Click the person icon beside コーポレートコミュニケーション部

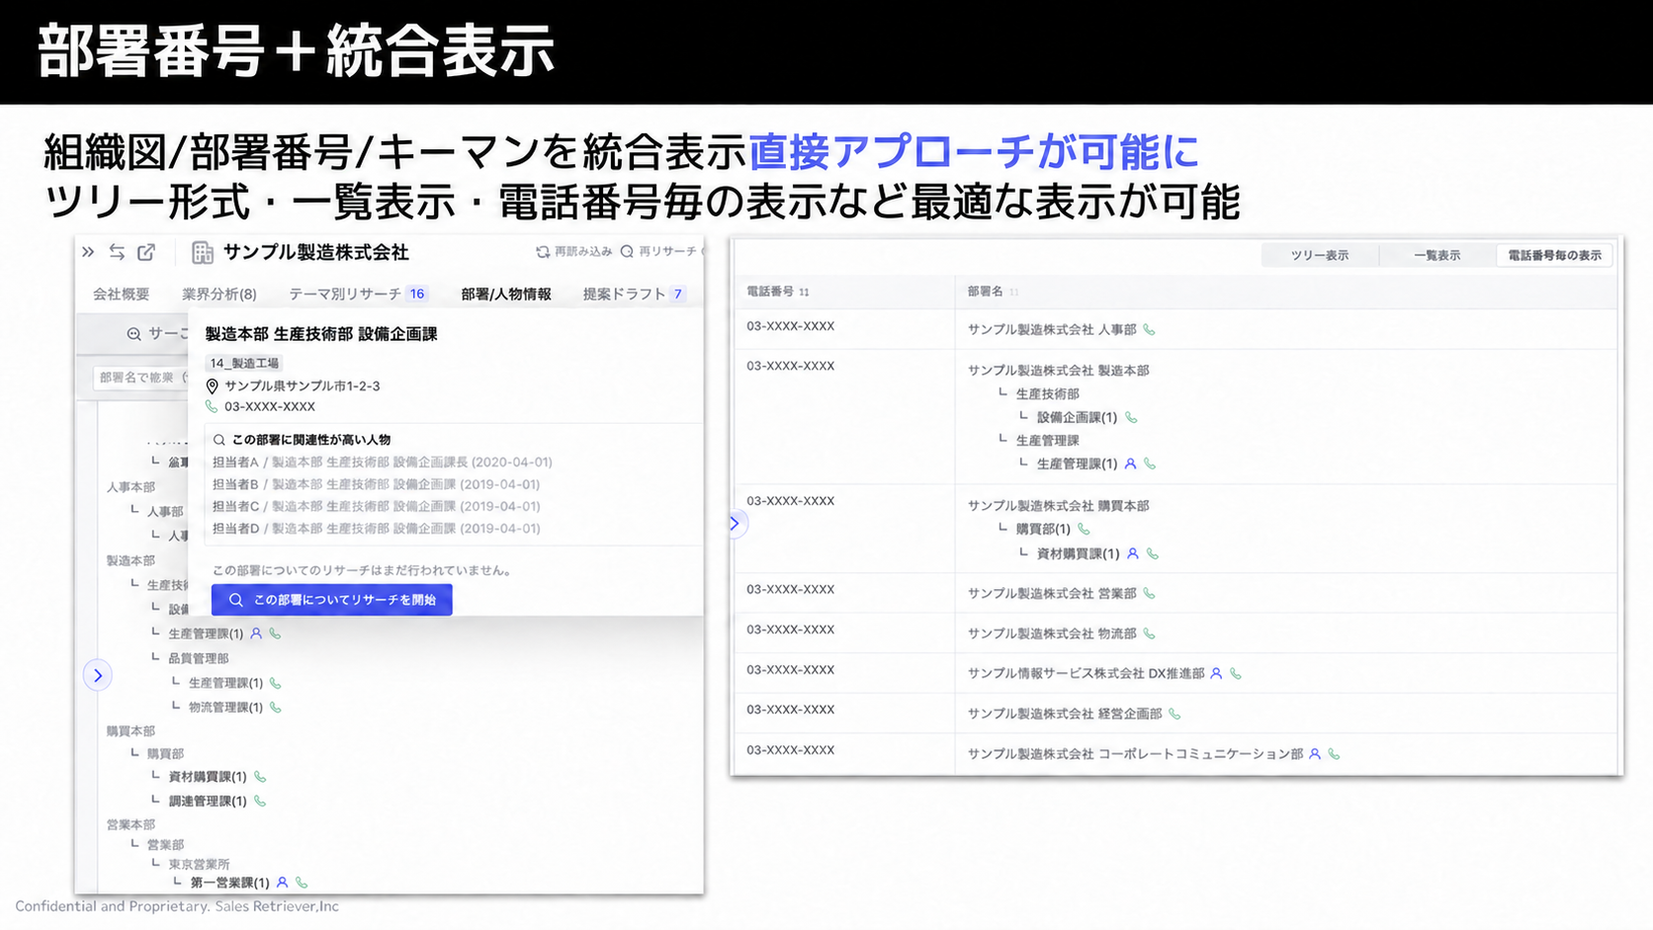1315,754
